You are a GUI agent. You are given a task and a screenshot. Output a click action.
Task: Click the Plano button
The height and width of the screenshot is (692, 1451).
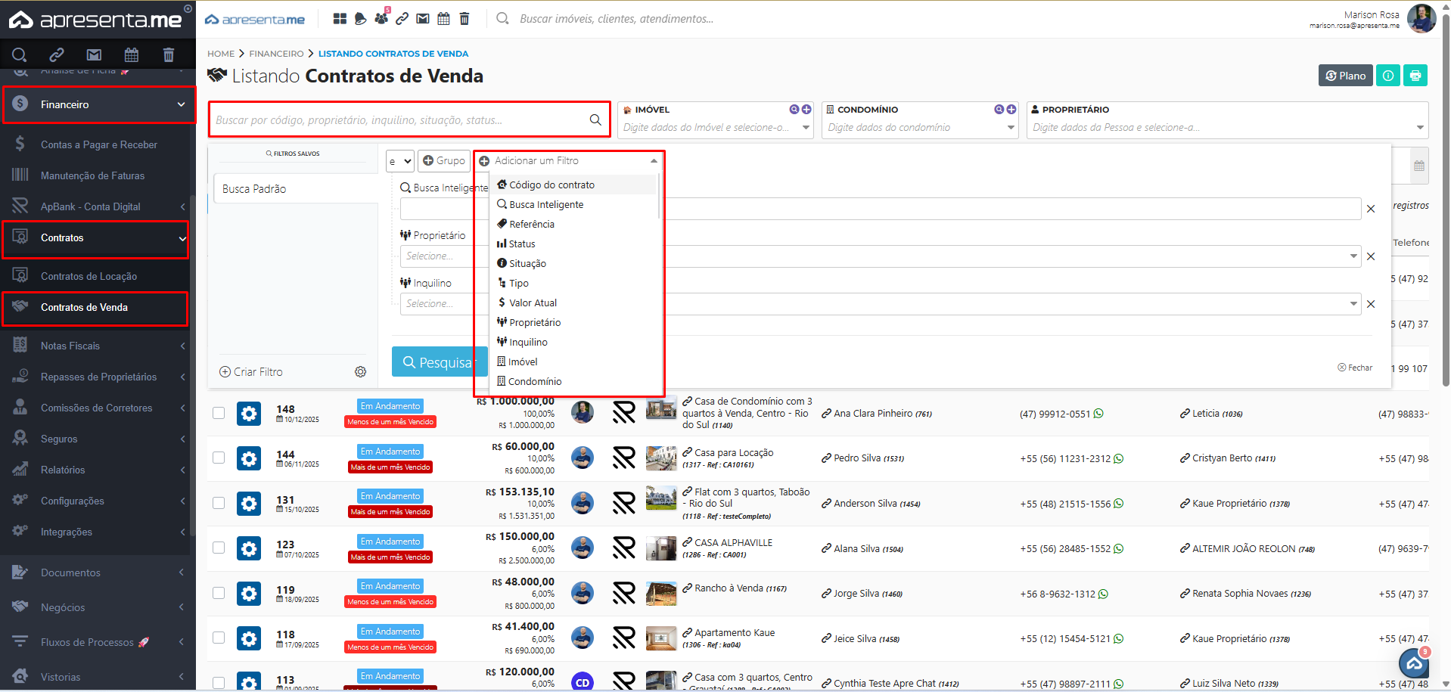1345,76
